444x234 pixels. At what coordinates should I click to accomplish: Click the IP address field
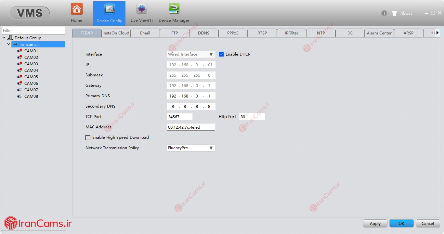[191, 65]
